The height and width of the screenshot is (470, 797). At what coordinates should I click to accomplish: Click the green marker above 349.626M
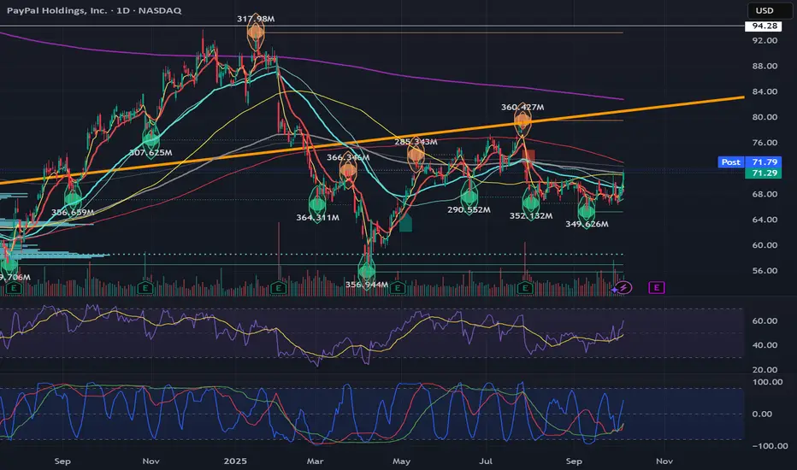pyautogui.click(x=587, y=211)
